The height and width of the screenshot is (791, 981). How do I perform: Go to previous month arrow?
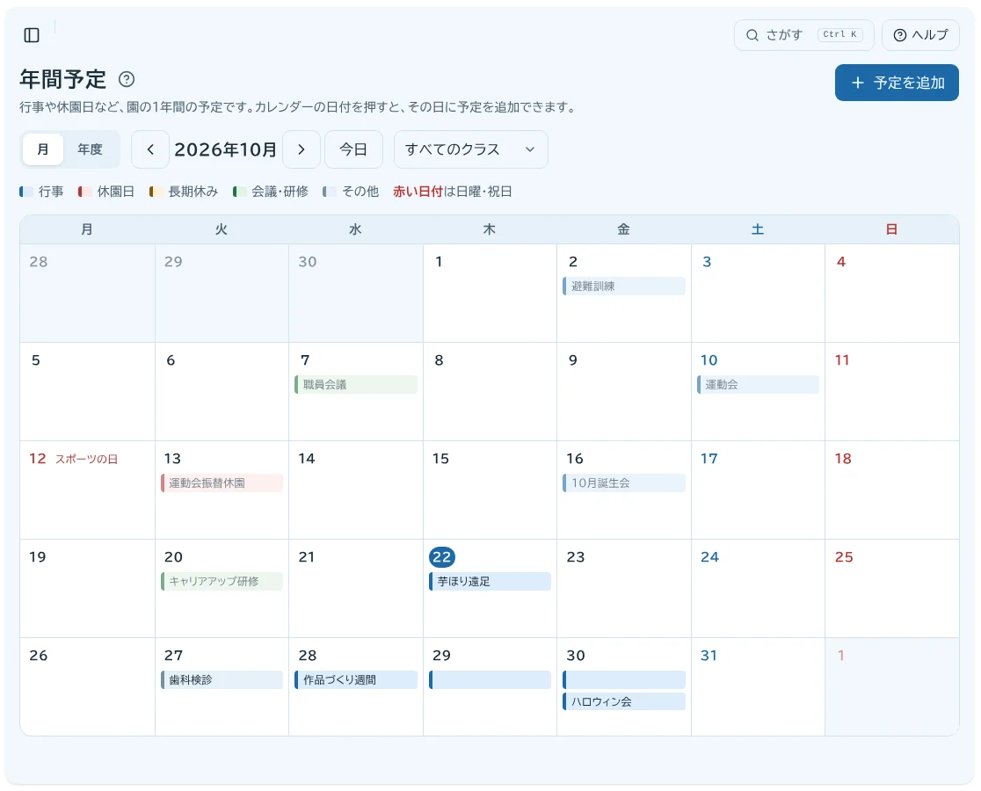(150, 149)
